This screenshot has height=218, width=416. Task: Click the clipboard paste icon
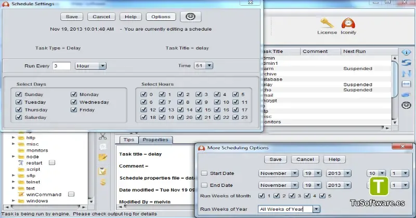click(102, 171)
